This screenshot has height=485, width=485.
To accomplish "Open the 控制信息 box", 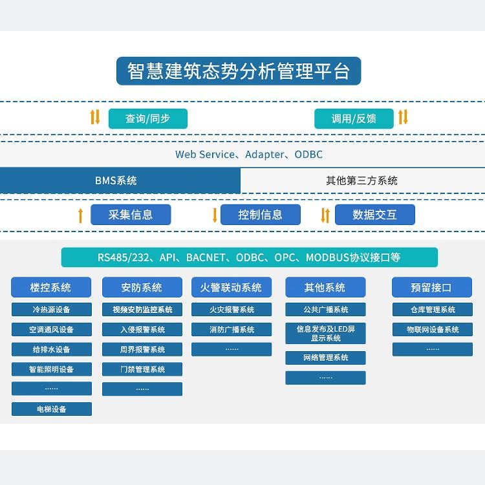I will point(260,215).
